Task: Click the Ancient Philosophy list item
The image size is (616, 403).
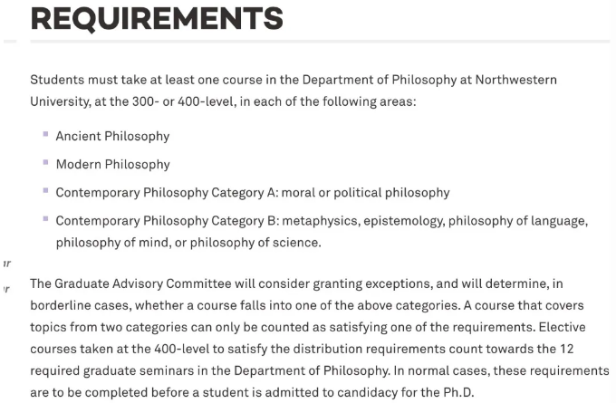Action: coord(112,136)
